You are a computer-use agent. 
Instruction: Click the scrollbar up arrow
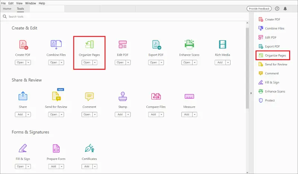point(247,23)
